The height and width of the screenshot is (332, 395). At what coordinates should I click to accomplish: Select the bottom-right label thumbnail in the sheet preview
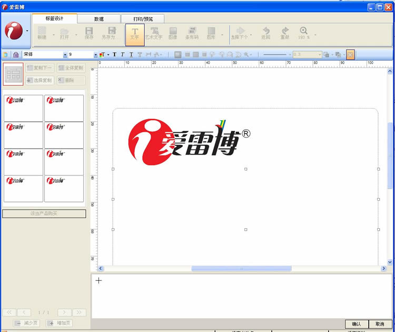point(64,189)
